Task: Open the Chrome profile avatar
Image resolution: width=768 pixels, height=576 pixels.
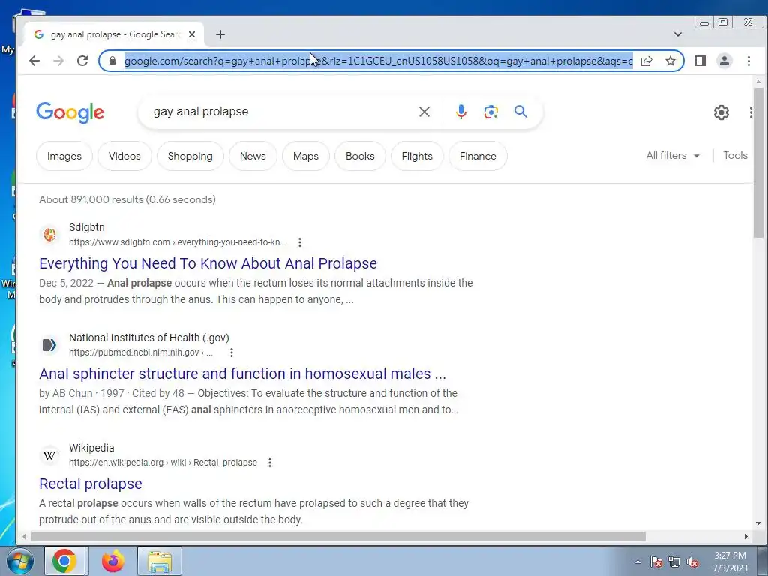Action: click(x=724, y=61)
